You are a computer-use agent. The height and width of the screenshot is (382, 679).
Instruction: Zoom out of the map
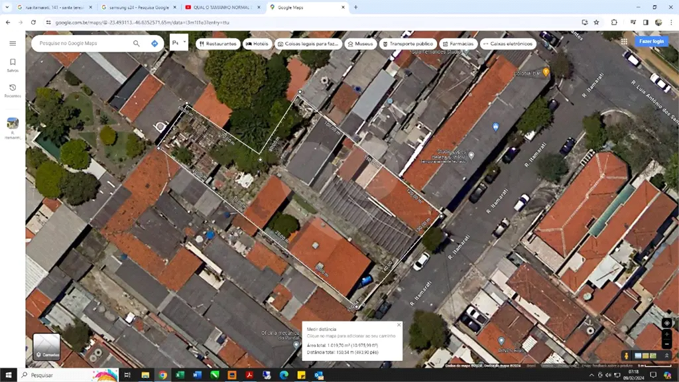coord(666,344)
